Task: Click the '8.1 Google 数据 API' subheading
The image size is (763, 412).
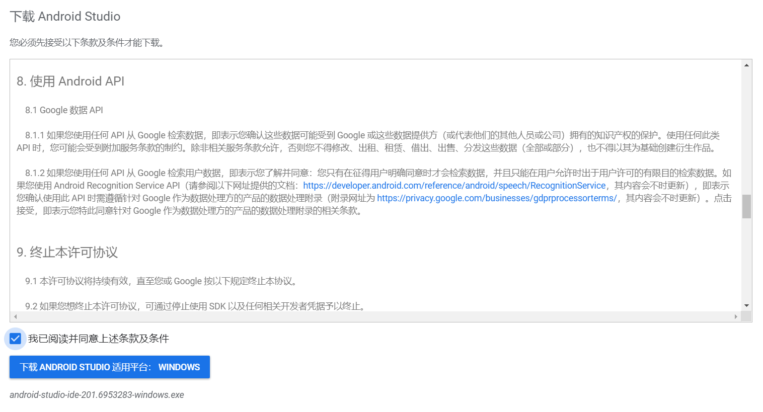Action: tap(64, 110)
